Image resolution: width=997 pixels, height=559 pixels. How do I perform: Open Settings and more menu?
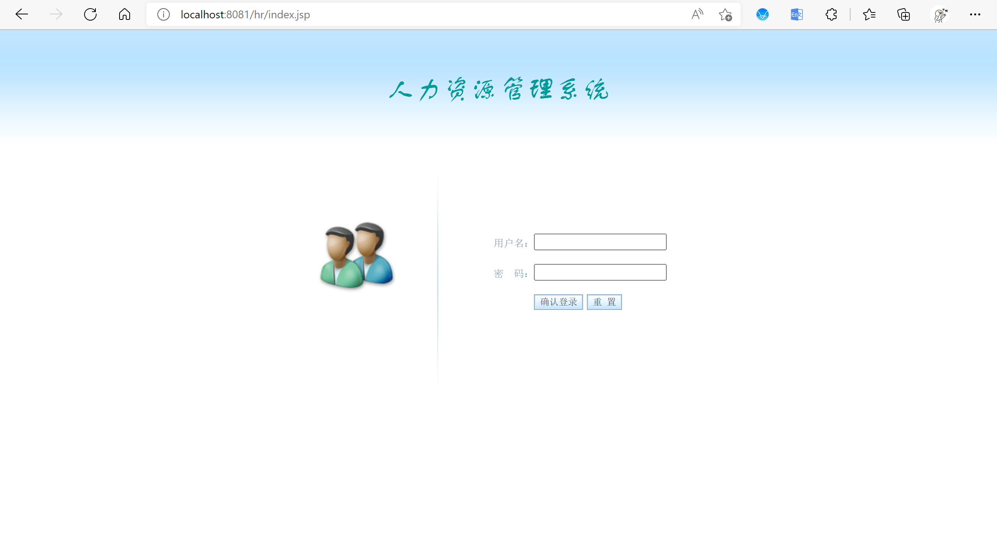point(975,14)
